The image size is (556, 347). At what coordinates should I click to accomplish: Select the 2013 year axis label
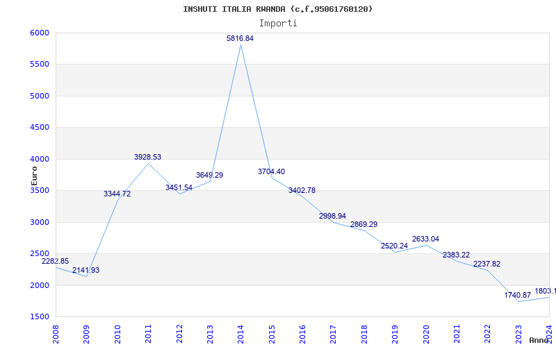pos(210,335)
